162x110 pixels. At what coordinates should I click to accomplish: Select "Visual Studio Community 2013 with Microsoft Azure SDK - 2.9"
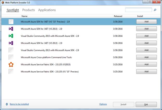pyautogui.click(x=50, y=50)
